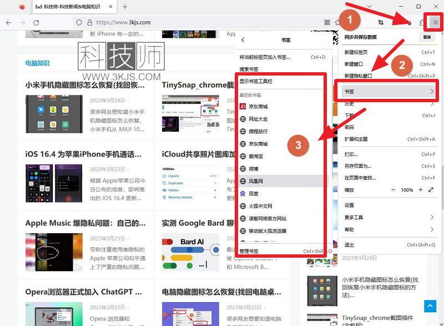Image resolution: width=444 pixels, height=326 pixels.
Task: Expand the 历史 submenu
Action: pos(390,104)
